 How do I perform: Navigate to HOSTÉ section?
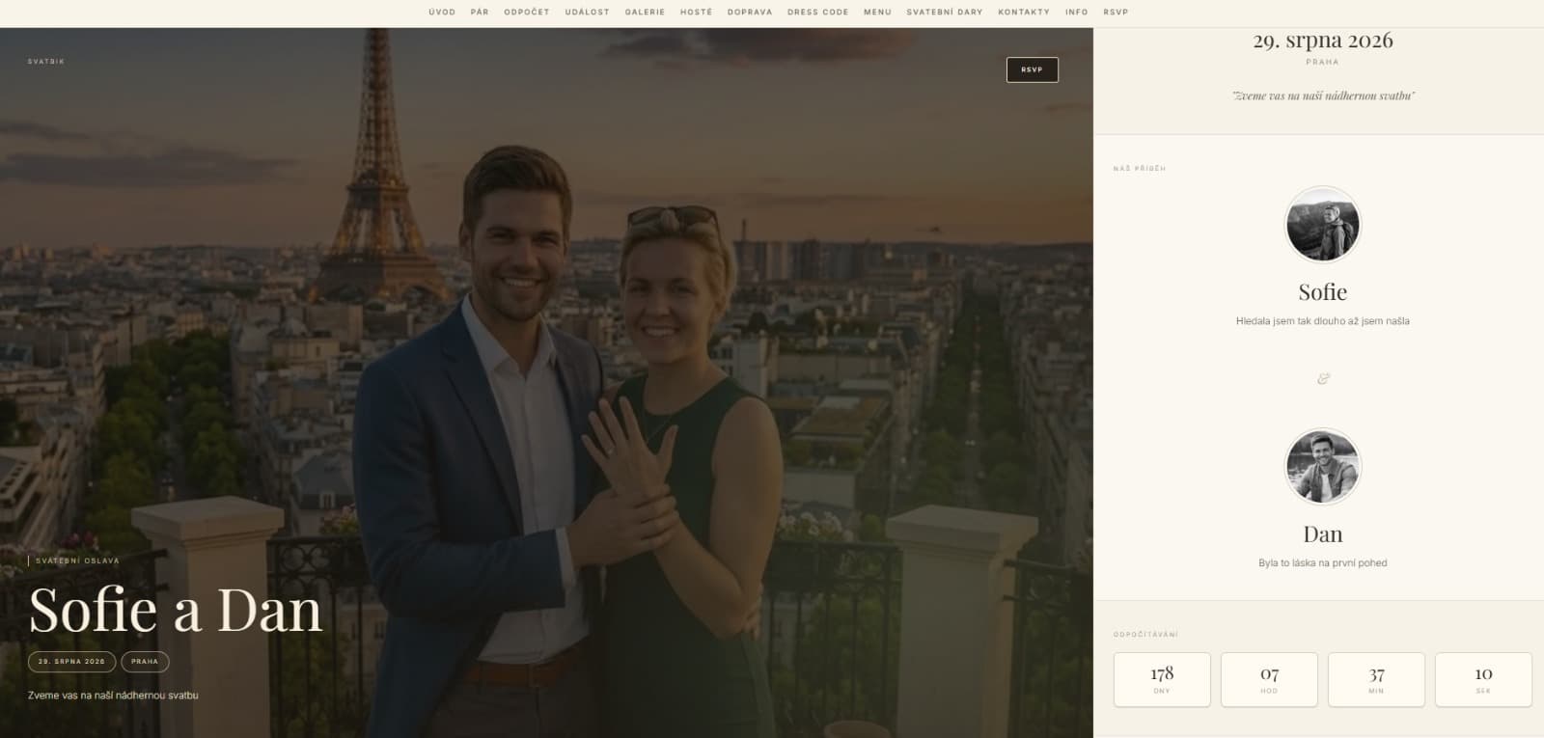click(696, 12)
